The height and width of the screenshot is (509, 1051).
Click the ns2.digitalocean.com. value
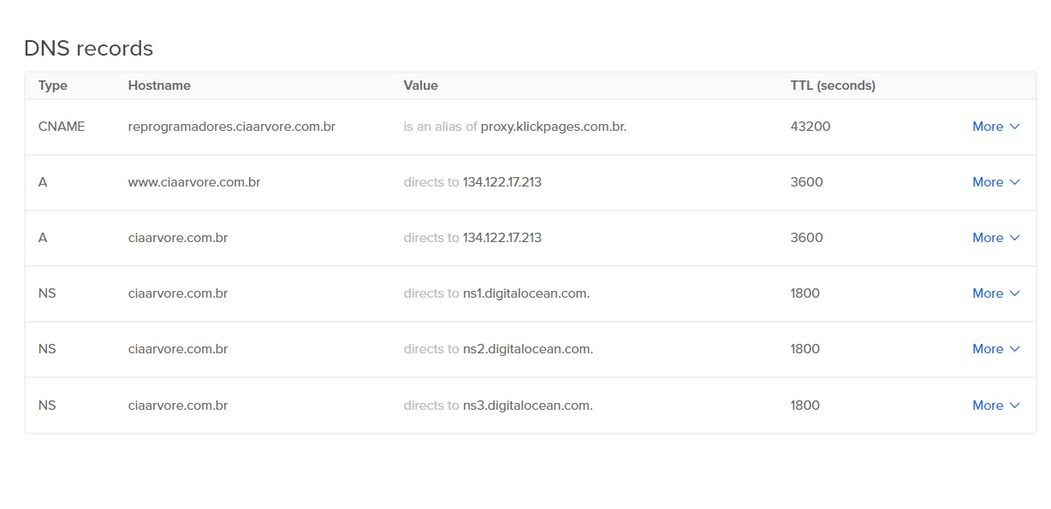click(528, 349)
